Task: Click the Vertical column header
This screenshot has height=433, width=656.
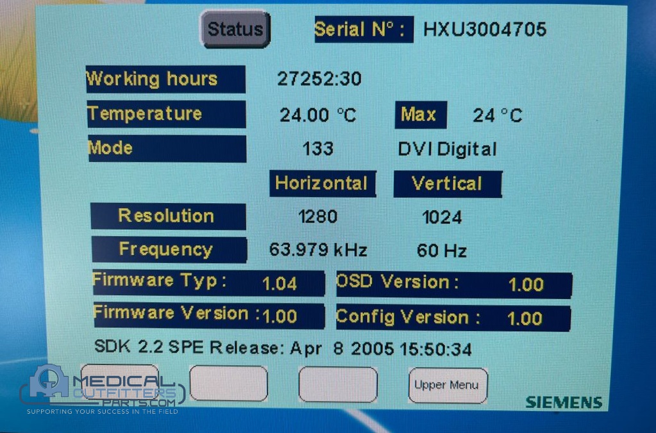Action: click(x=448, y=184)
